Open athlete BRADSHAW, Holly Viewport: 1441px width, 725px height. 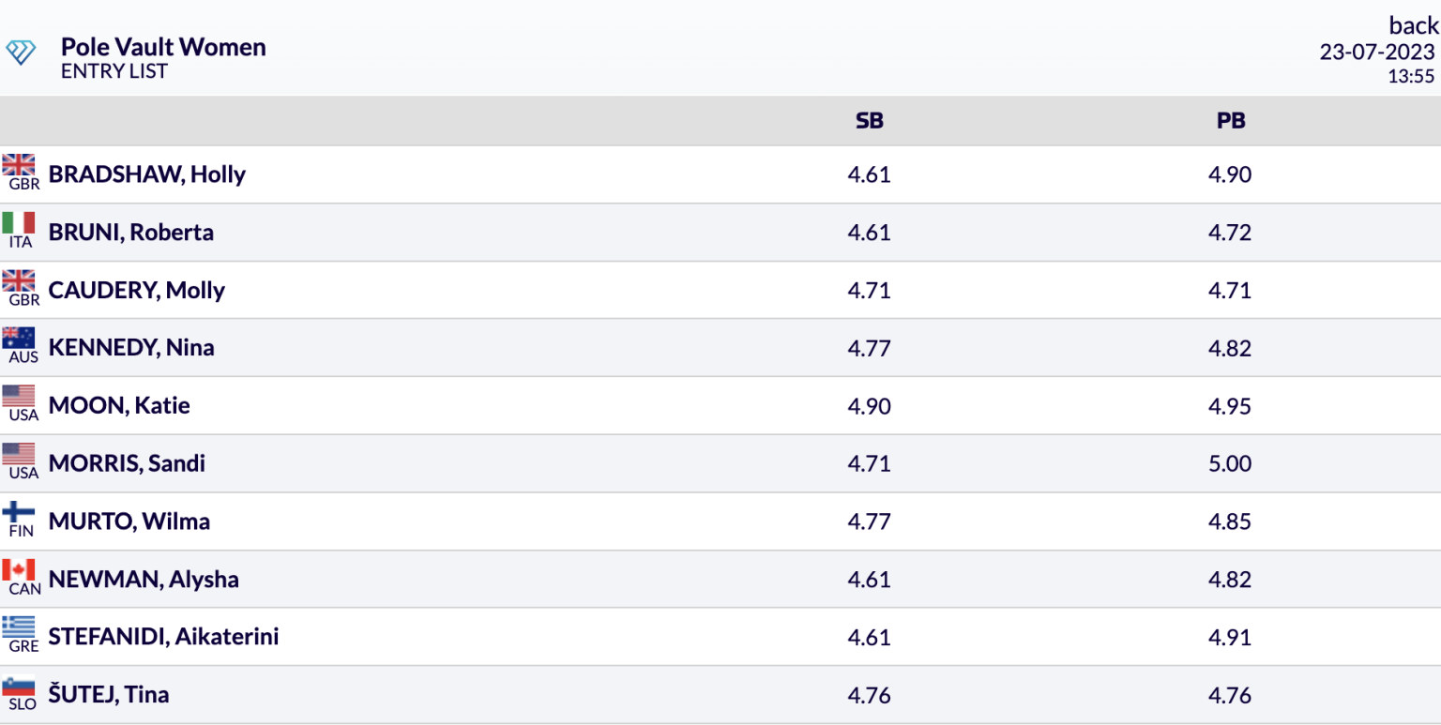pyautogui.click(x=147, y=174)
